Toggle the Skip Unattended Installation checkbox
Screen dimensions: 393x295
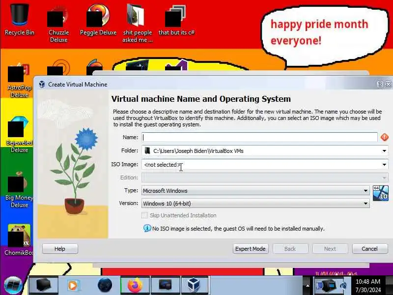[x=144, y=215]
